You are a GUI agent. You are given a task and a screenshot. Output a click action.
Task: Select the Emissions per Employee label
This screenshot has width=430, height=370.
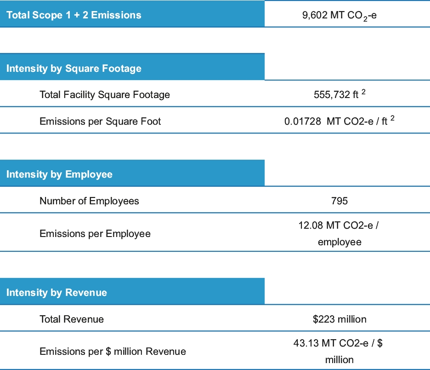click(x=95, y=234)
